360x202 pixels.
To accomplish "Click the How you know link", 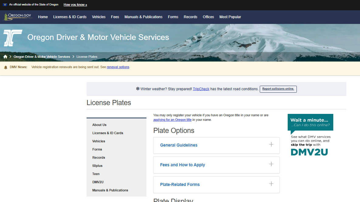I will [75, 5].
